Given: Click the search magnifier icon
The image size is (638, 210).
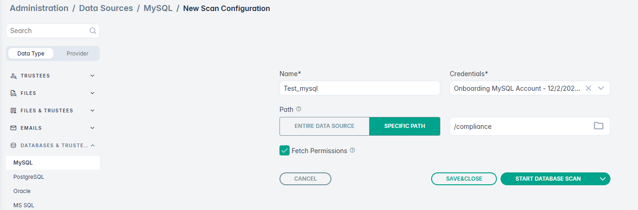Looking at the screenshot, I should pos(92,31).
